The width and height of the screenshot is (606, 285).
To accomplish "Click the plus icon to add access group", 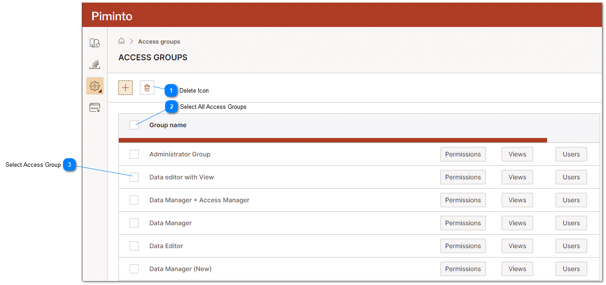I will [x=126, y=87].
